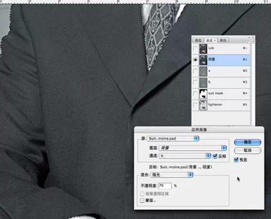This screenshot has height=219, width=271.
Task: Toggle the 预览 preview checkbox
Action: [236, 160]
